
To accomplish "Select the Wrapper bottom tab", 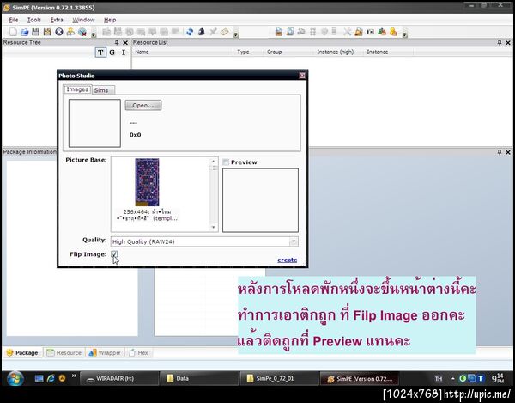I will pyautogui.click(x=105, y=352).
